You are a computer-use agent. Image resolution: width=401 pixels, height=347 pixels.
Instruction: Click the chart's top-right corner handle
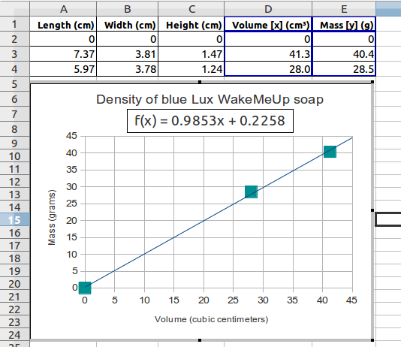[372, 82]
